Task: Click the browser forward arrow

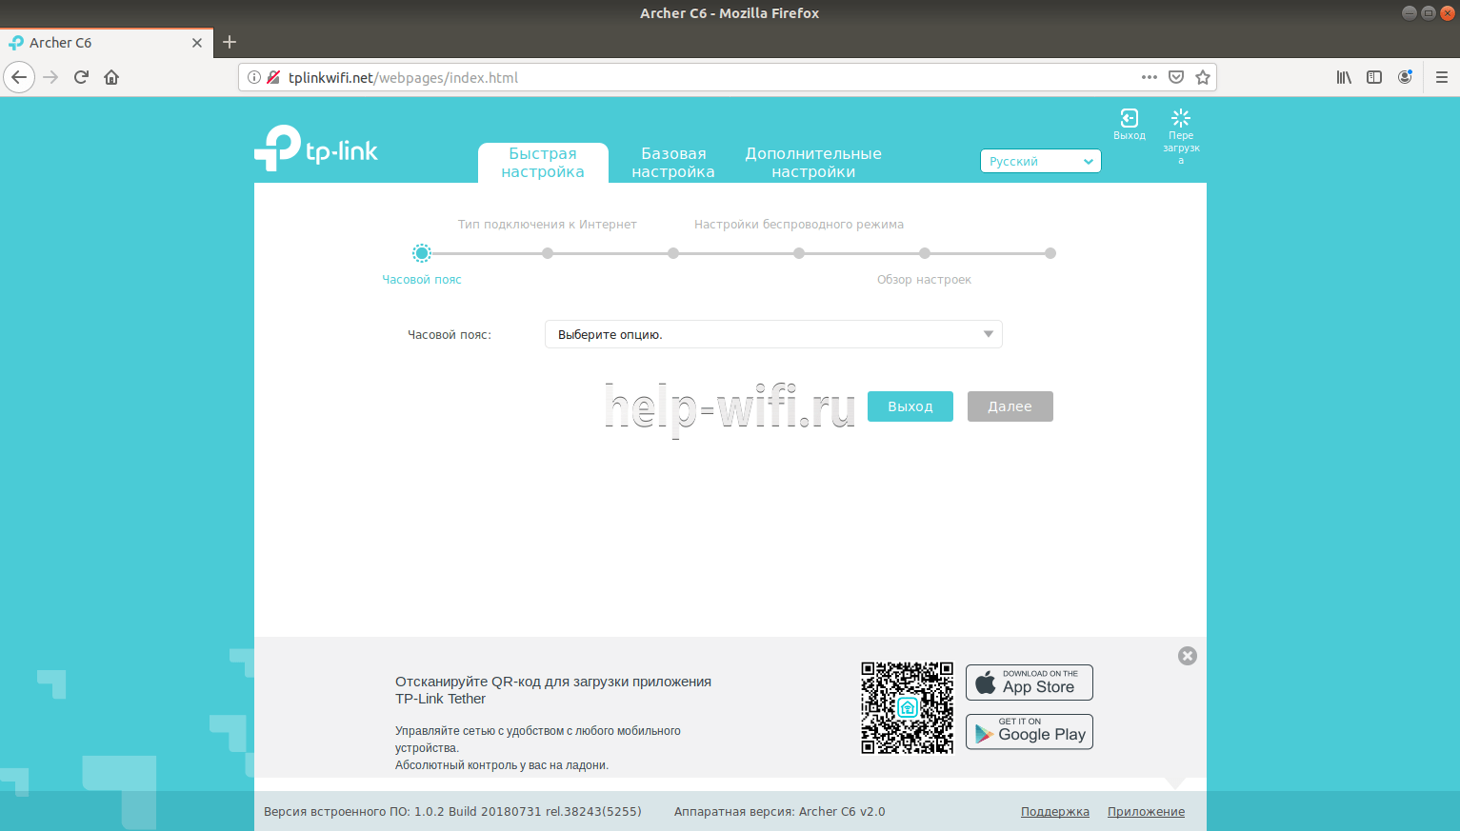Action: (x=51, y=77)
